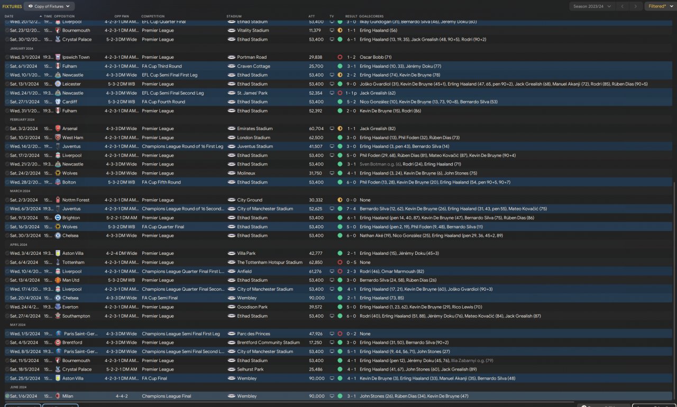The image size is (677, 407).
Task: Click the TV broadcast icon on the Arsenal row
Action: 332,128
